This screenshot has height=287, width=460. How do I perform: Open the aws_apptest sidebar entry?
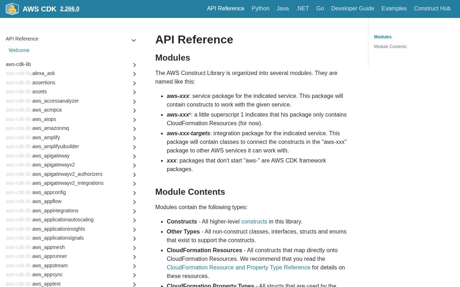(x=33, y=284)
